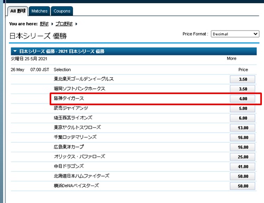Click the 千葉ロッテマリーンズ team name
Viewport: 264px width, 203px height.
point(75,137)
